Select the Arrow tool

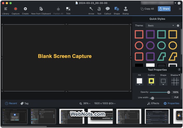pos(91,11)
